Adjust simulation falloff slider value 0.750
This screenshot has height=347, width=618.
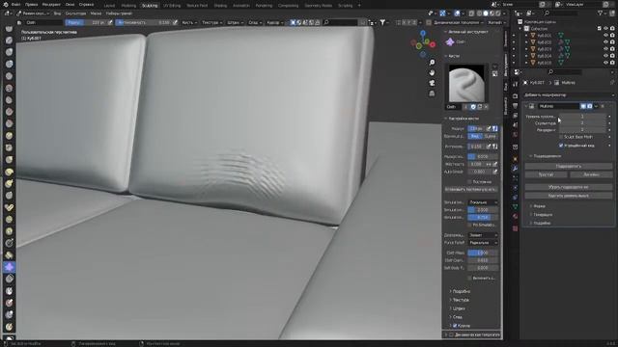point(483,217)
